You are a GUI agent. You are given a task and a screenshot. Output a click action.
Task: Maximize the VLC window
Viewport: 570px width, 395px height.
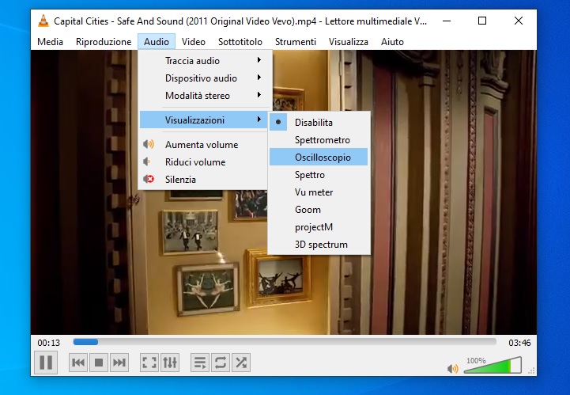click(x=482, y=21)
